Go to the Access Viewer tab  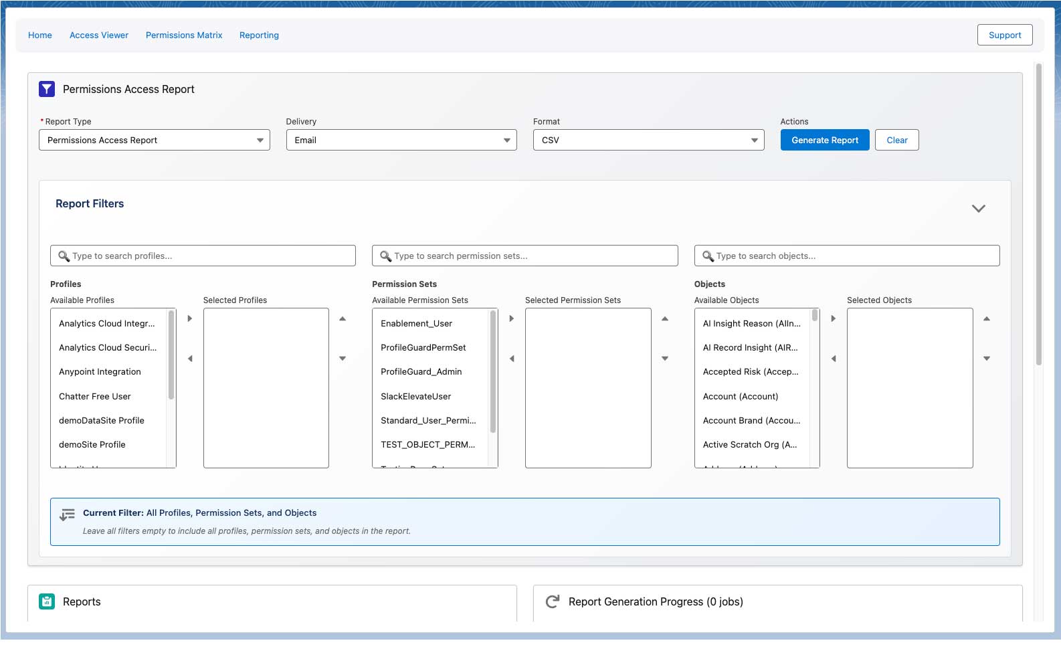(99, 35)
